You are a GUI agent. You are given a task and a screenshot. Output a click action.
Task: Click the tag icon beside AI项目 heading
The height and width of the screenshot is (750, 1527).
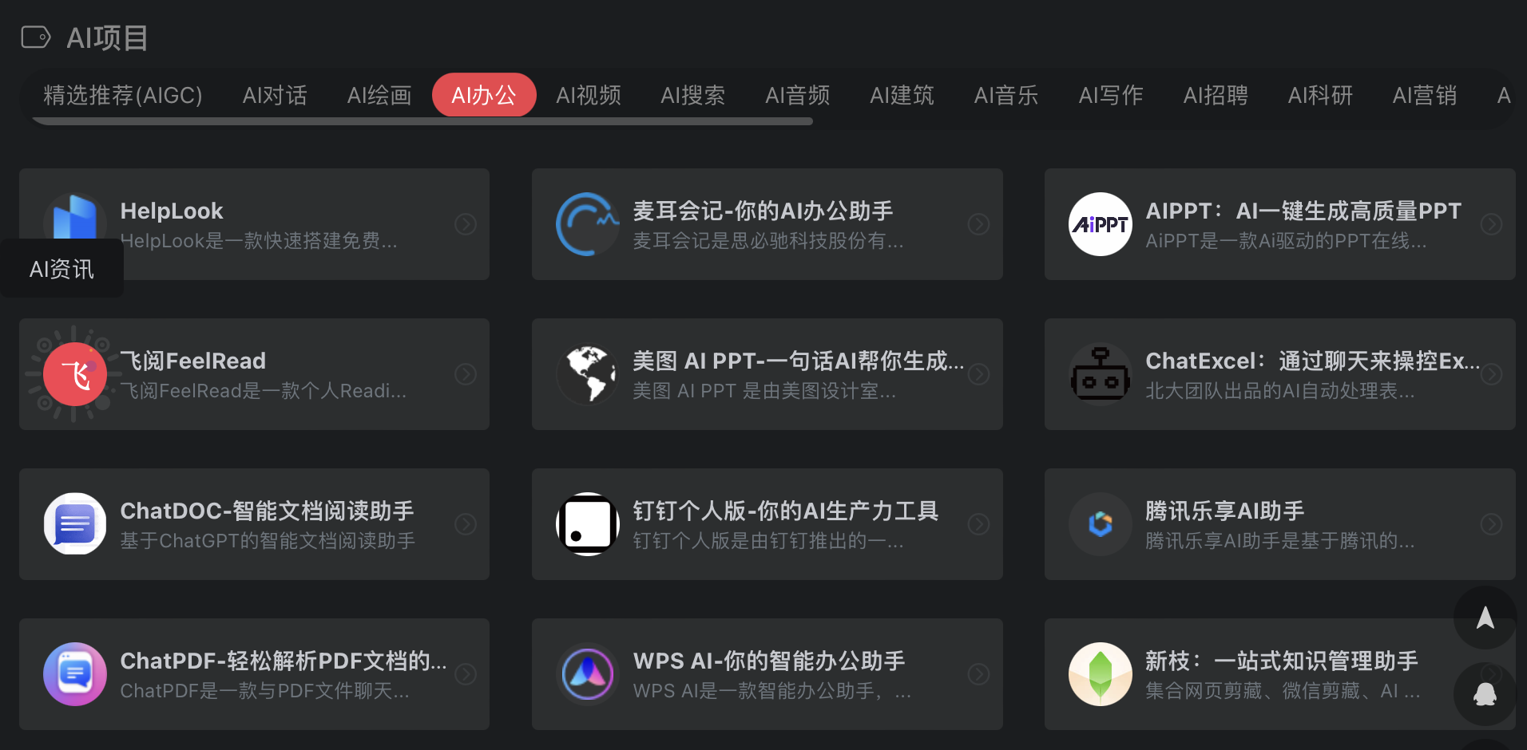(x=36, y=37)
